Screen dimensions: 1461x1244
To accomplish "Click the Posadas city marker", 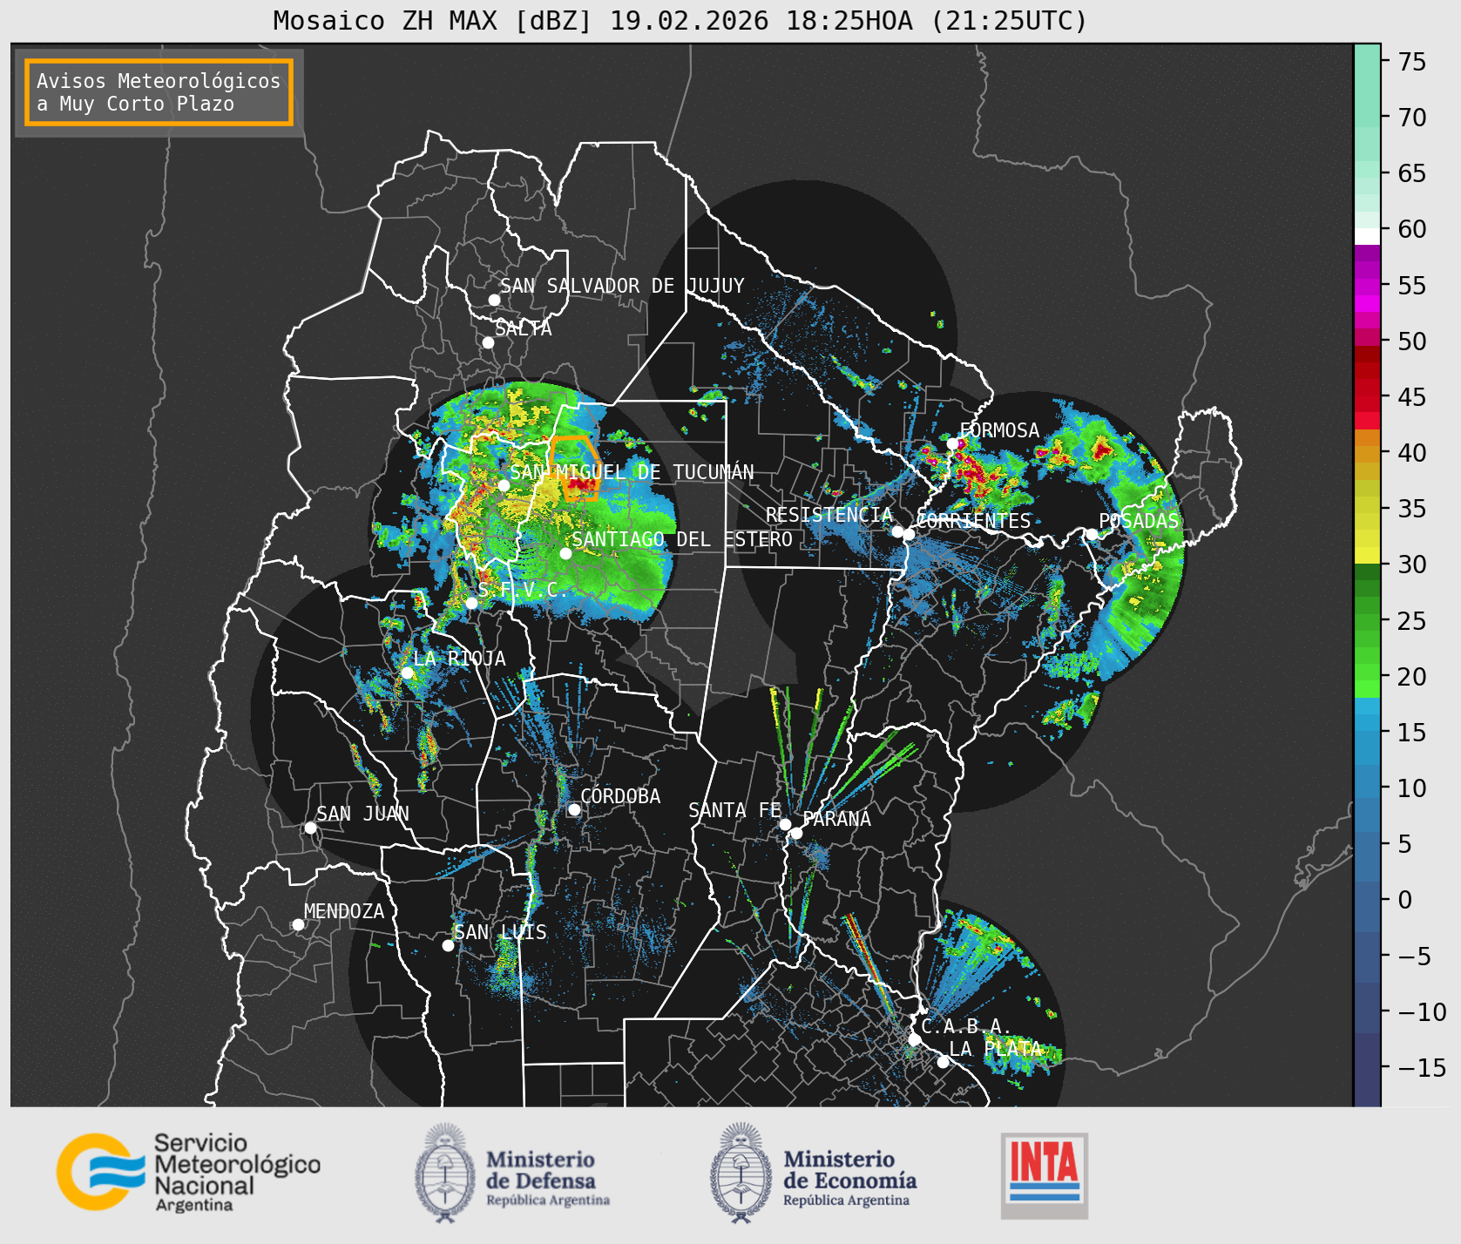I will pyautogui.click(x=1092, y=534).
